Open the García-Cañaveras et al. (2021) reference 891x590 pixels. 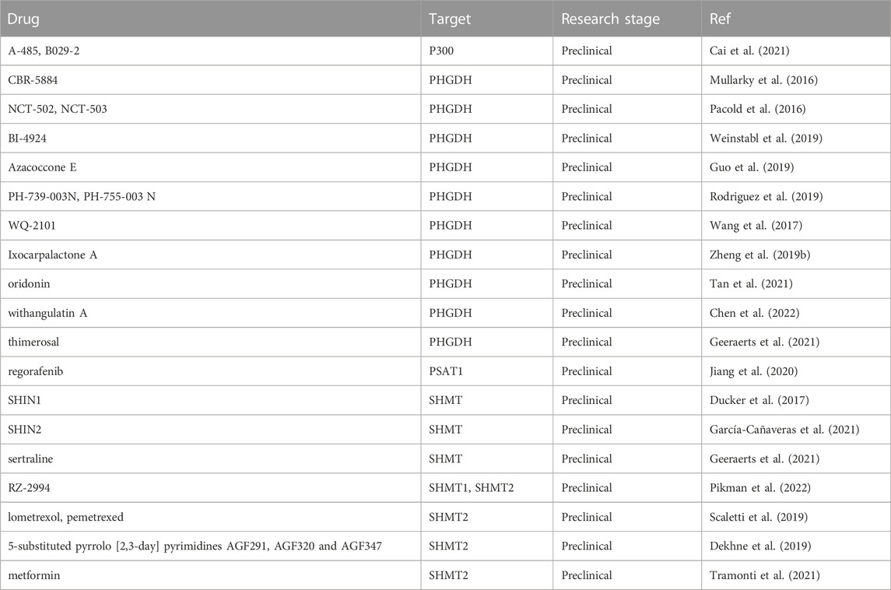click(x=784, y=430)
